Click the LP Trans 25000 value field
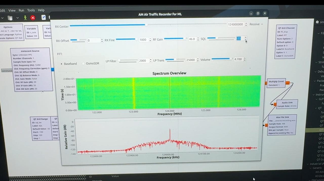This screenshot has width=324, height=181. tap(191, 60)
